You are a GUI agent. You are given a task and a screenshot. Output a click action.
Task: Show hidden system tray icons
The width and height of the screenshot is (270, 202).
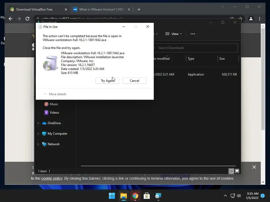pyautogui.click(x=225, y=196)
